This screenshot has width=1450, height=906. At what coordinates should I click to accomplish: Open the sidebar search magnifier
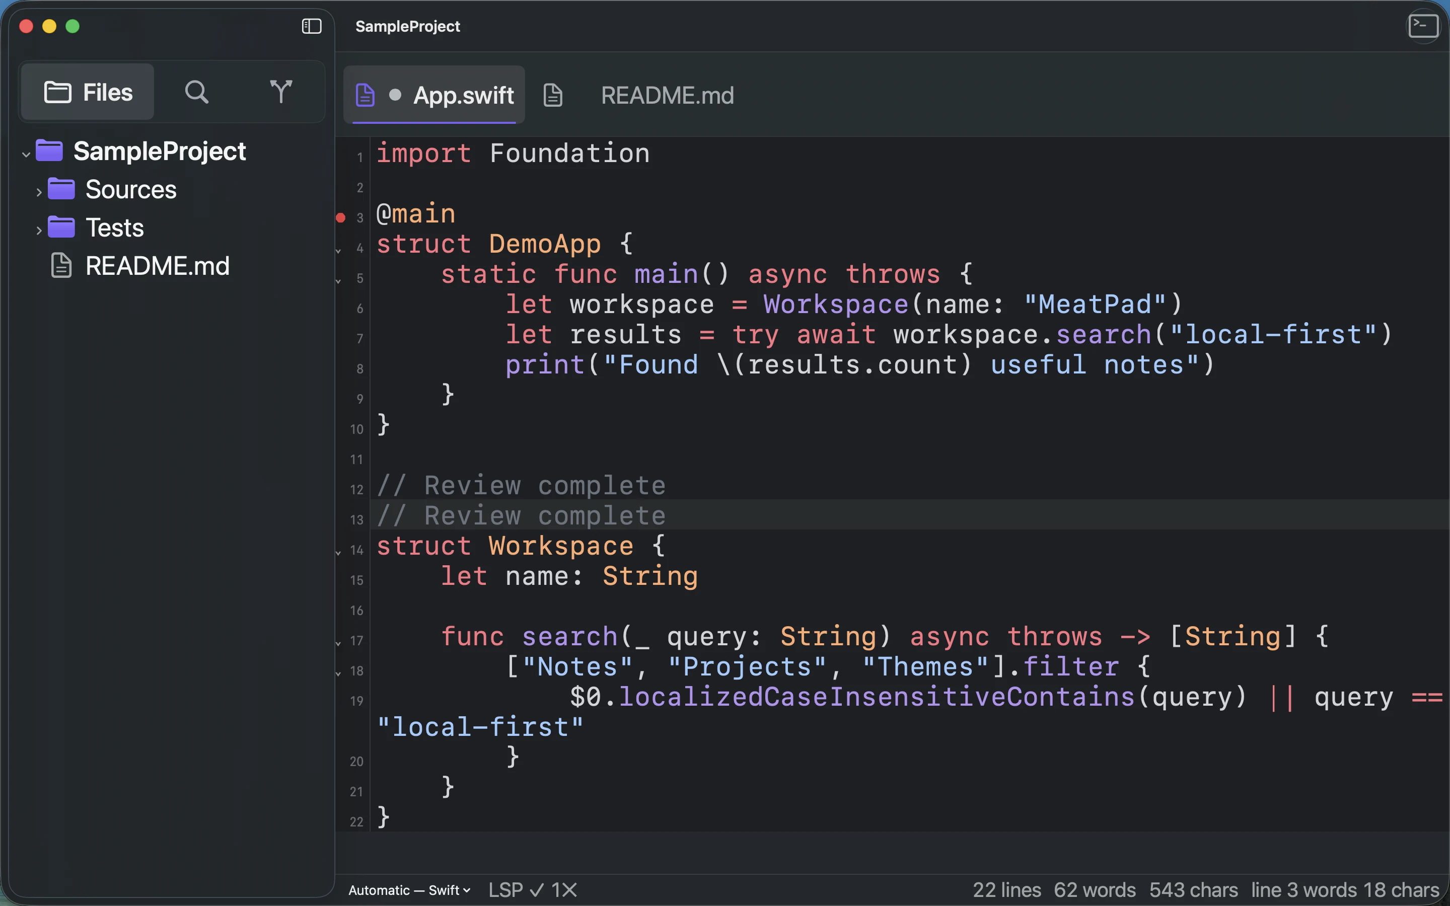point(196,92)
